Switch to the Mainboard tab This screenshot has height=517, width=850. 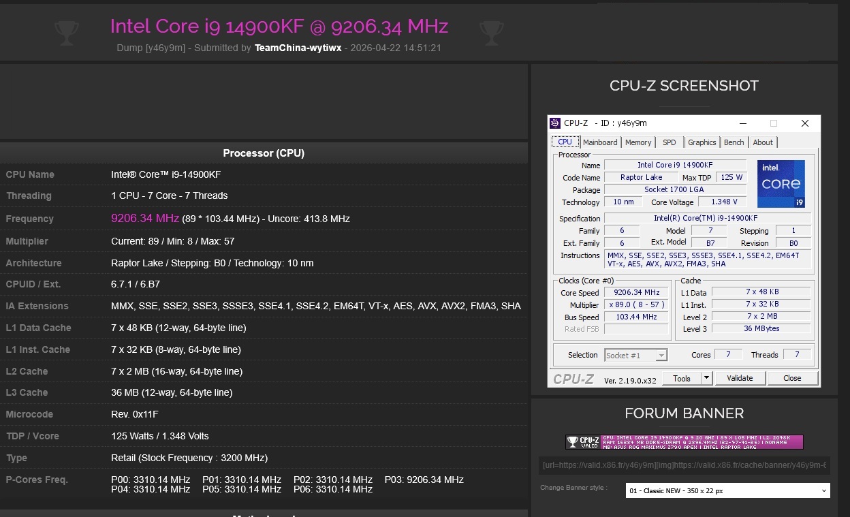tap(600, 142)
